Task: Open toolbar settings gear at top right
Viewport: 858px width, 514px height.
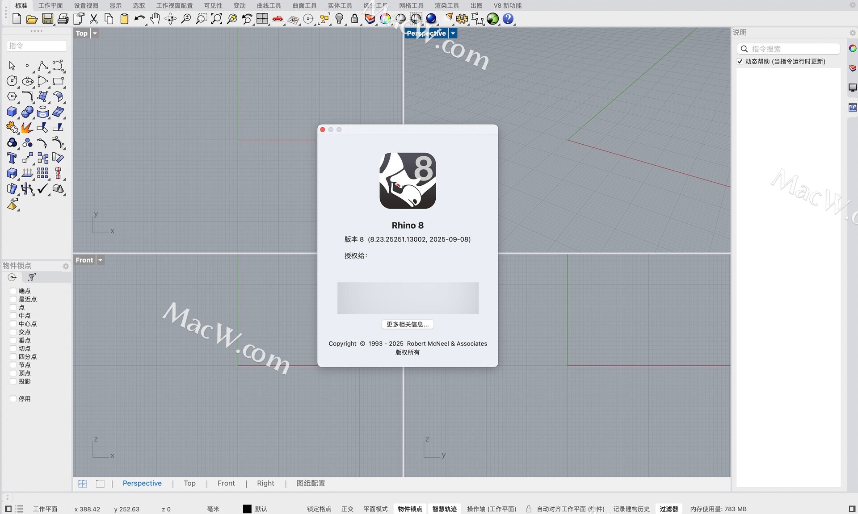Action: [852, 5]
